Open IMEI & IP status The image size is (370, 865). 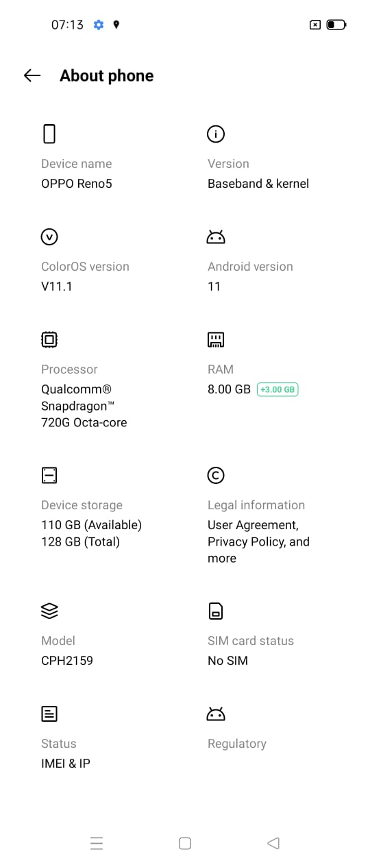point(66,764)
